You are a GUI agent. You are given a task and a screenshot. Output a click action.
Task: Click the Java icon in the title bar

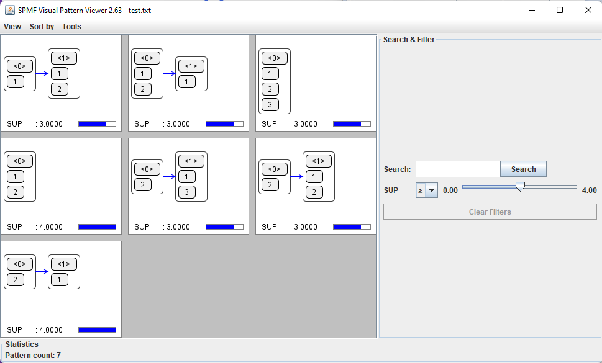tap(10, 10)
